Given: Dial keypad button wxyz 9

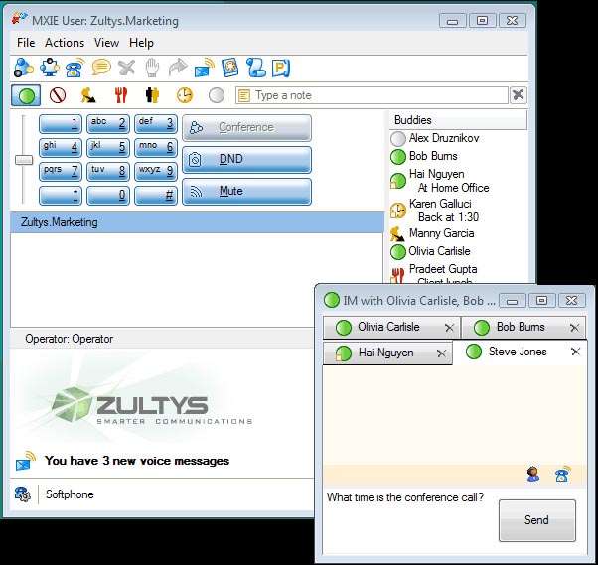Looking at the screenshot, I should point(156,172).
